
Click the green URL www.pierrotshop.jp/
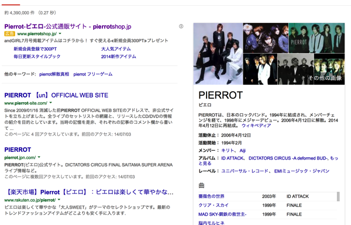tap(37, 34)
